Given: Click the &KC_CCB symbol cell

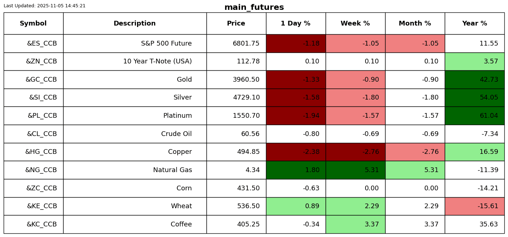Looking at the screenshot, I should (33, 224).
